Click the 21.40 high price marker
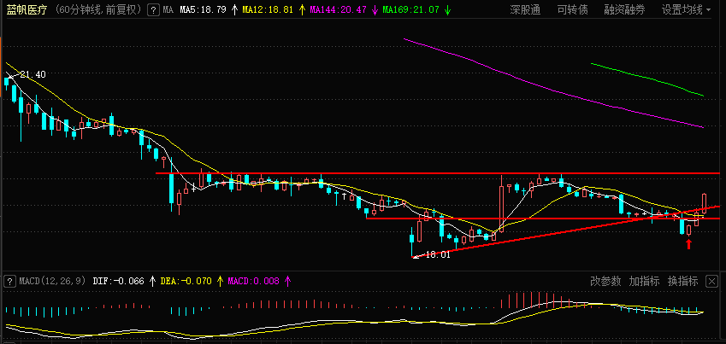 (x=32, y=74)
